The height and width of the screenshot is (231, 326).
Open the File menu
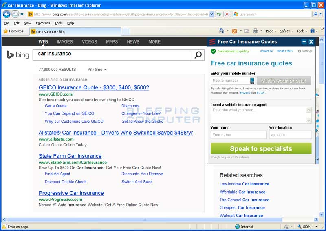(7, 23)
